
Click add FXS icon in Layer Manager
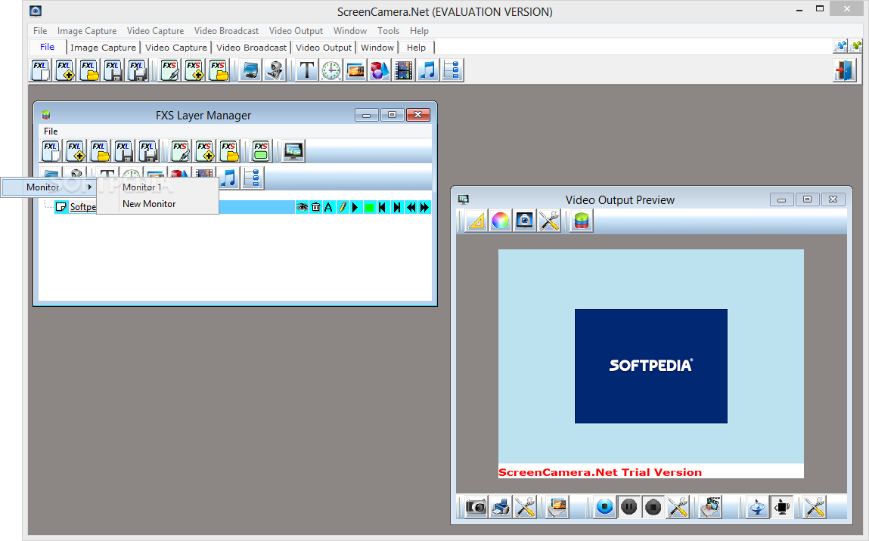[204, 151]
